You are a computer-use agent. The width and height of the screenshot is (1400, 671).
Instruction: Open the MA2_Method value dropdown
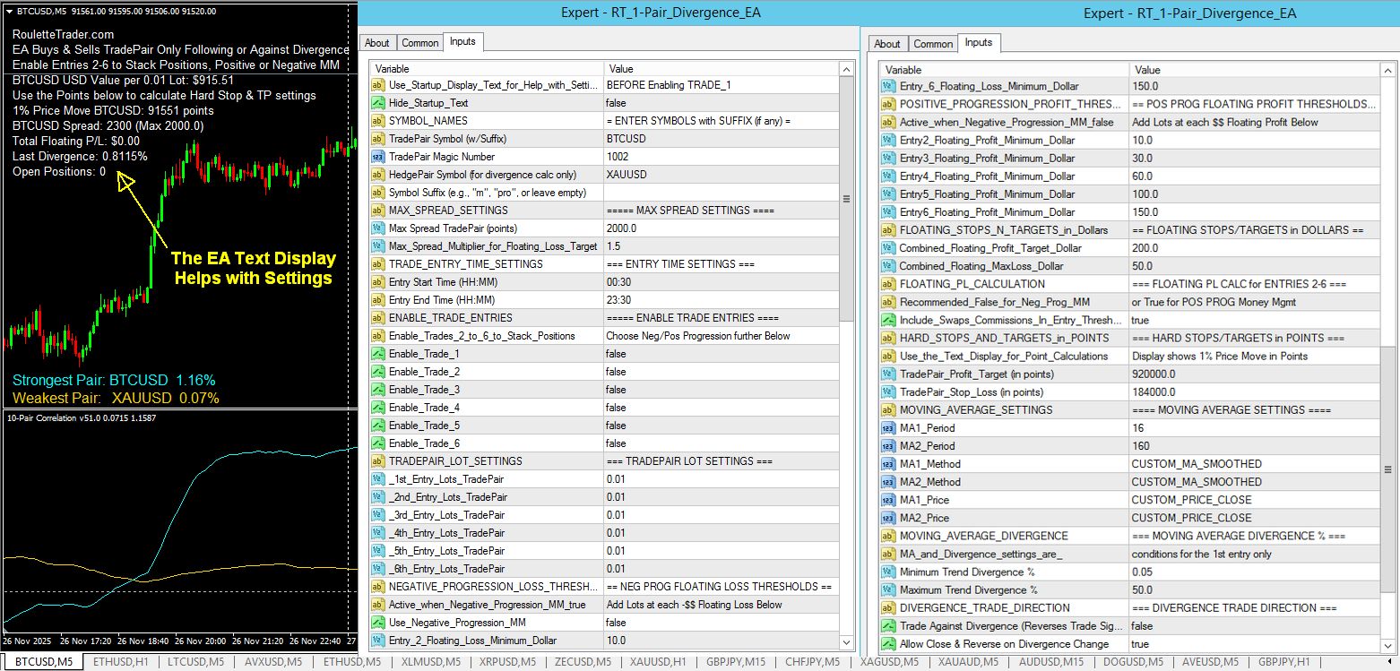(x=1253, y=482)
